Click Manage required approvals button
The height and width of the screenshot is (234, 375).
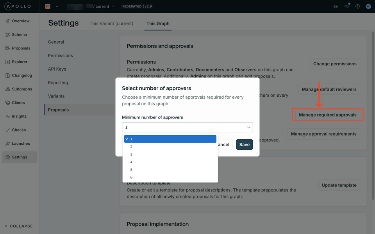[x=328, y=115]
